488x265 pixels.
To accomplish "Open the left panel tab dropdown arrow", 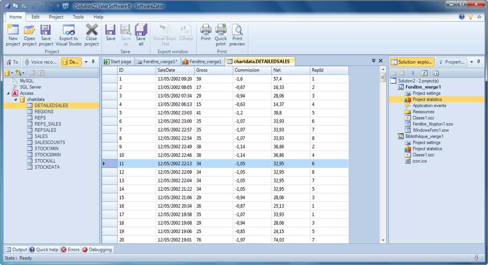I will [86, 62].
